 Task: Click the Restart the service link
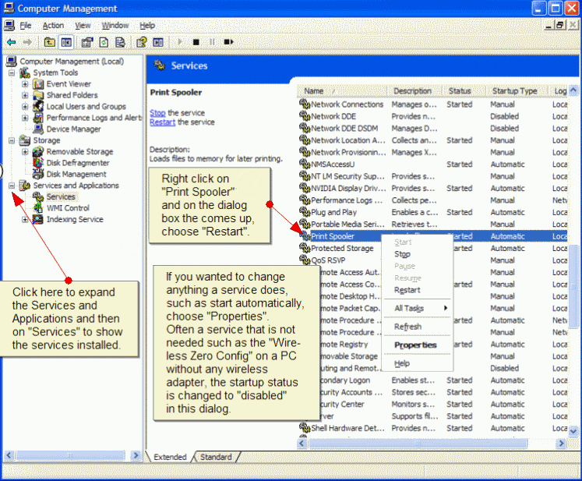point(162,122)
